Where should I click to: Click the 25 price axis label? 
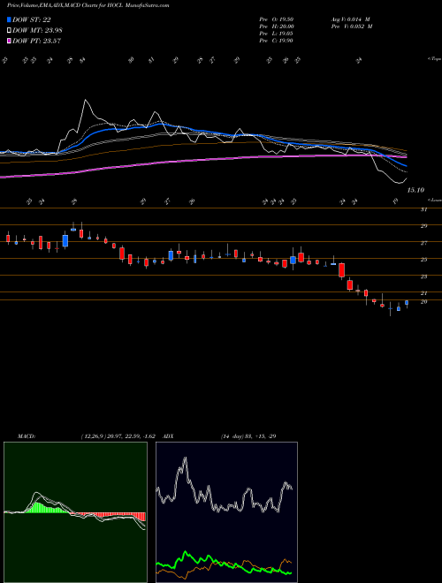(x=423, y=260)
